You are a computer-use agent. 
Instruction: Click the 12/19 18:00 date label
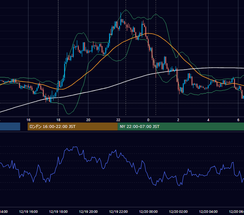(x=58, y=211)
